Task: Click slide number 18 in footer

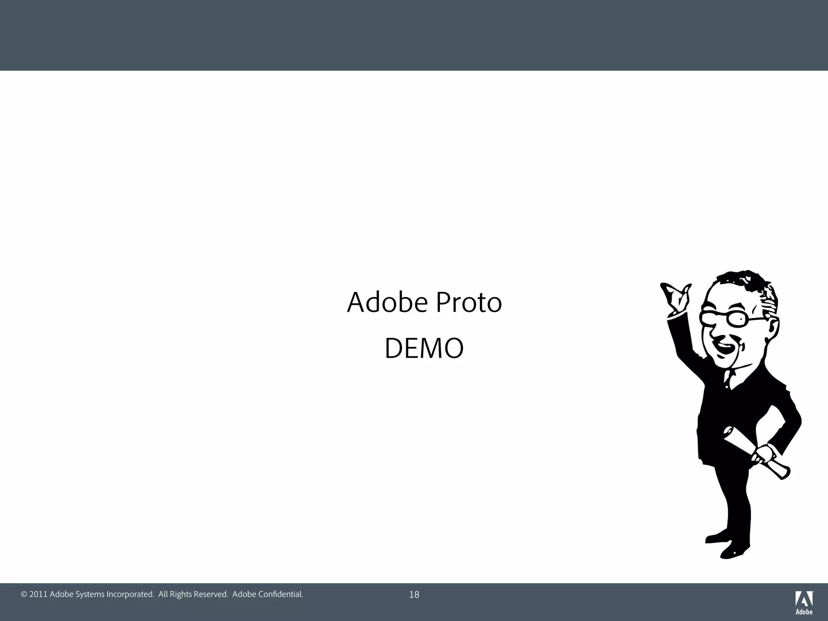Action: 414,595
